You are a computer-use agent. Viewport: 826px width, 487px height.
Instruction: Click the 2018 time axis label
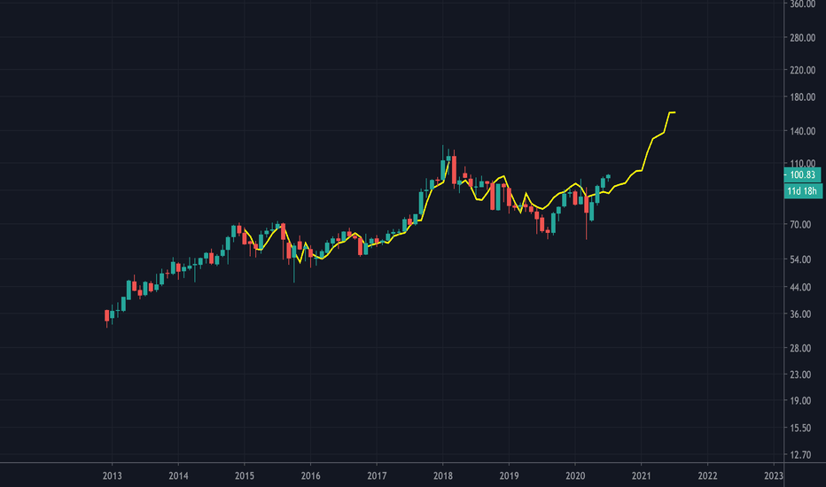[x=442, y=476]
